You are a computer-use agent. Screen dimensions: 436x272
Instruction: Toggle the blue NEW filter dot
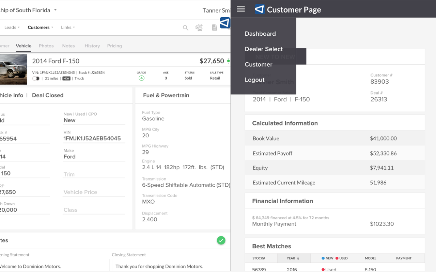pos(323,258)
